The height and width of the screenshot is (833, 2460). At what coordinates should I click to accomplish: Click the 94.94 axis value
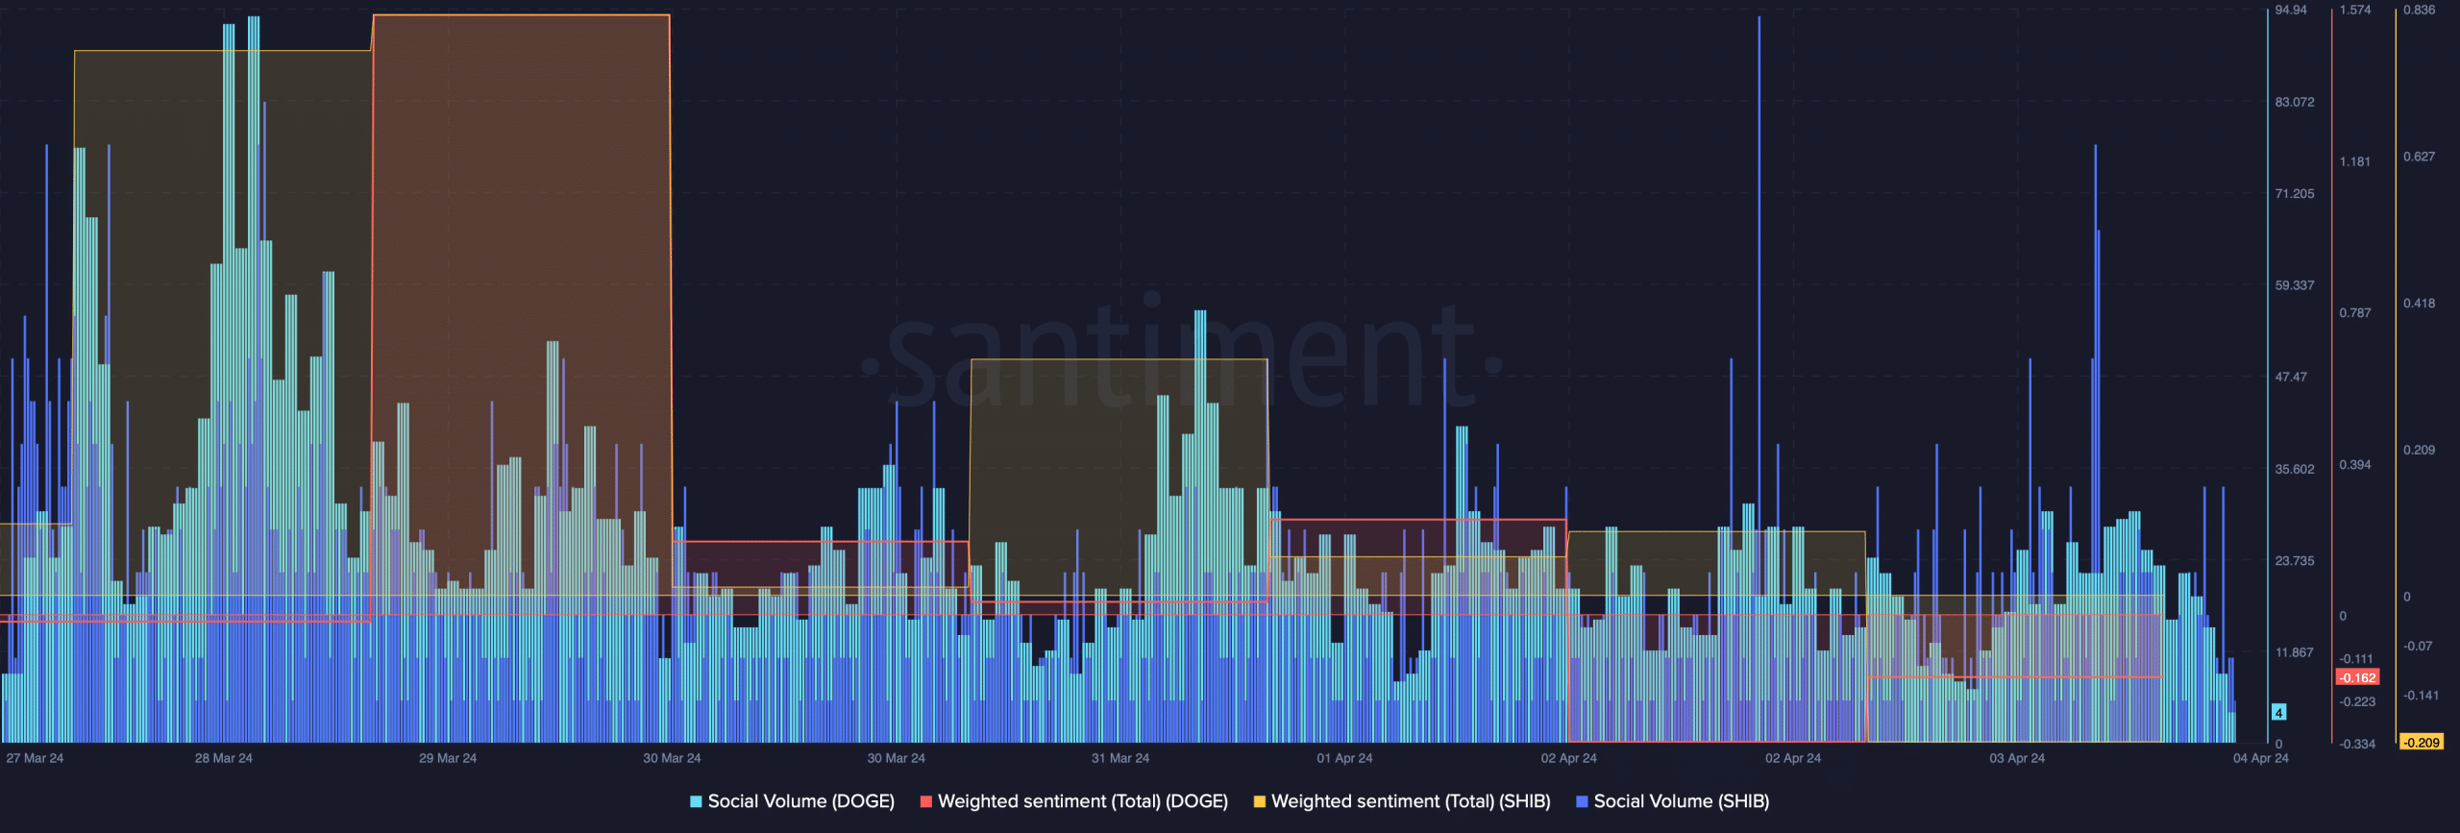pyautogui.click(x=2291, y=10)
